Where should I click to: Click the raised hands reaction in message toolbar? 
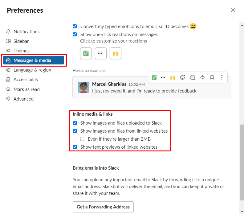pos(173,77)
